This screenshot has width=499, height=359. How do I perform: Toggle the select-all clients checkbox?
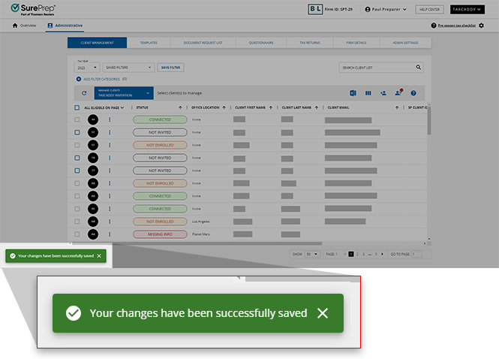[77, 107]
